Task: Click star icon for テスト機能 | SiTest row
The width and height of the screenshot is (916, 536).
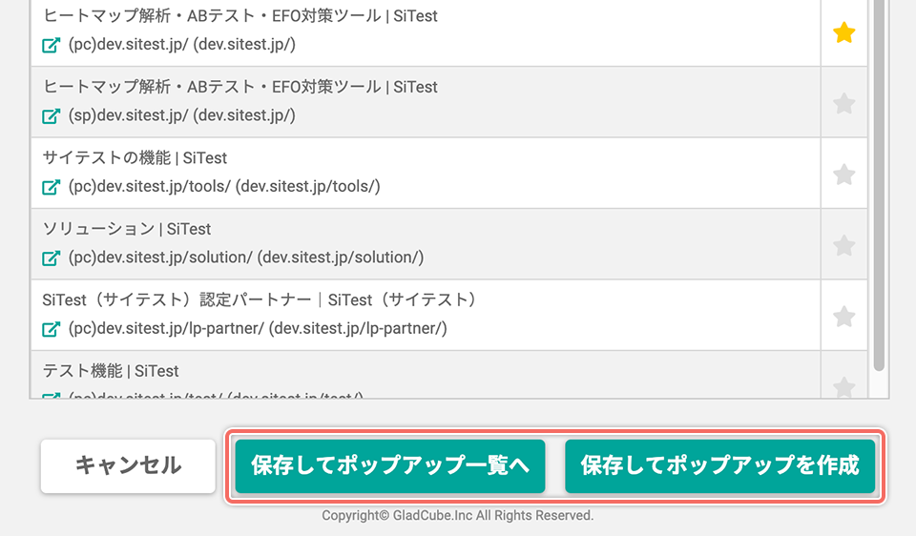Action: point(843,386)
